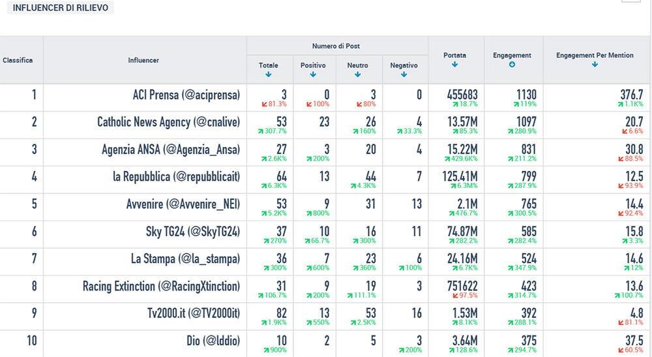Image resolution: width=652 pixels, height=357 pixels.
Task: Select Avvenire engagement value 765
Action: pos(529,204)
